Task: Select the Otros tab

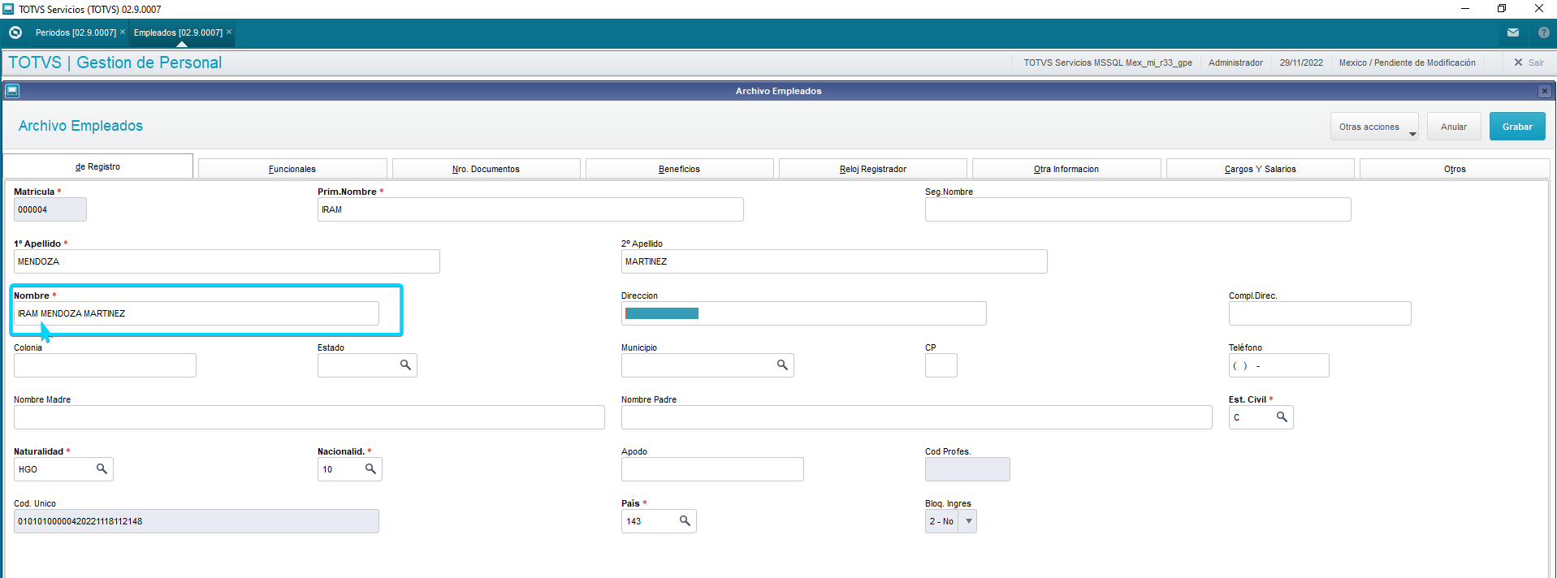Action: pyautogui.click(x=1455, y=169)
